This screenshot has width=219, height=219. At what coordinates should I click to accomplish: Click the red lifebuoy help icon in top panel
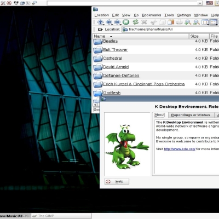[x=9, y=3]
